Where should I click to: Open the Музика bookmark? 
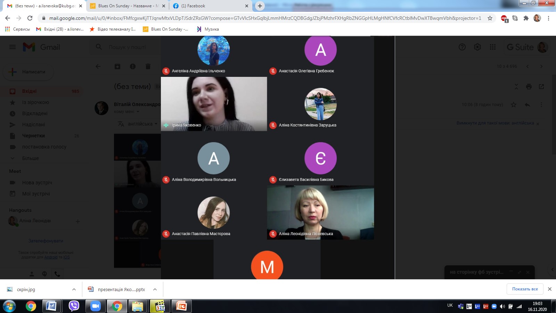208,29
